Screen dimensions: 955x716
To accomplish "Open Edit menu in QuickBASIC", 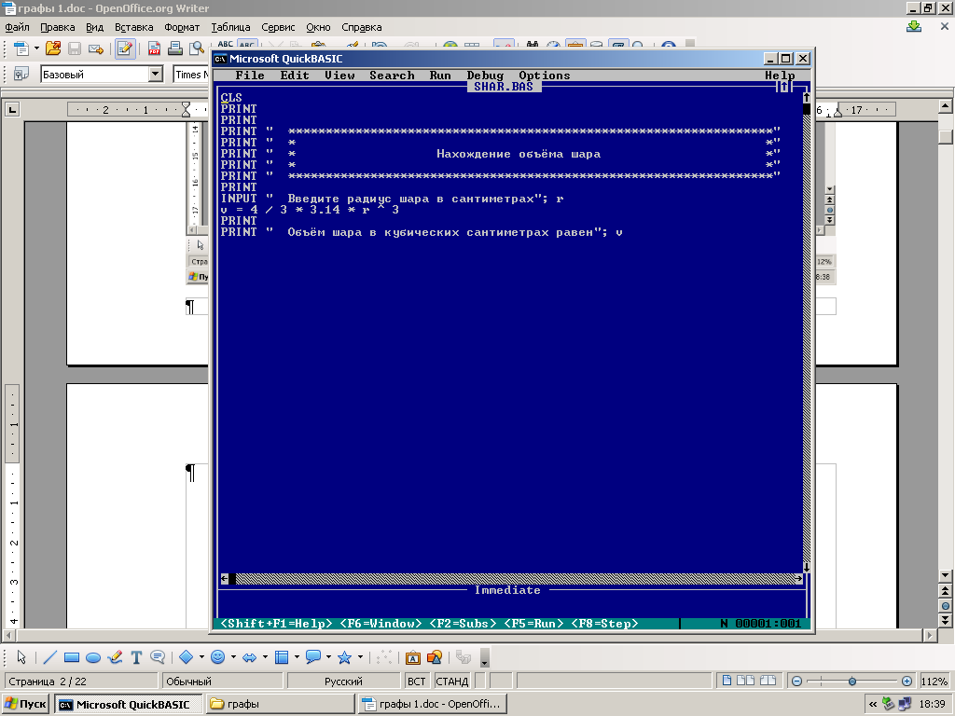I will point(295,76).
